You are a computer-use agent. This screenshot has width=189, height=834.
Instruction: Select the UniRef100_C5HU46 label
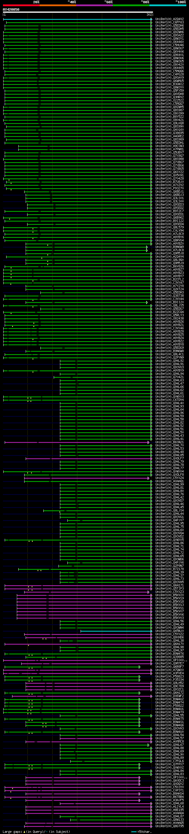point(170,45)
